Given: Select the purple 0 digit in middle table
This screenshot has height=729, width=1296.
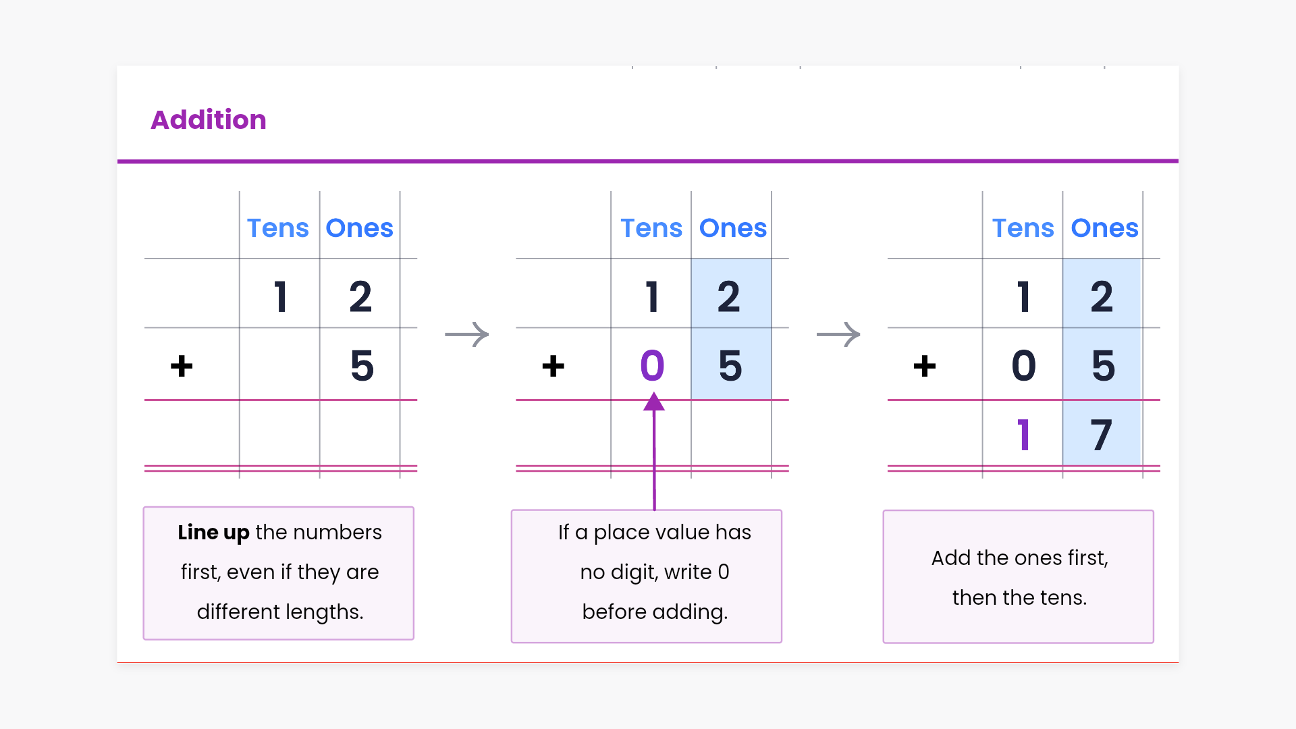Looking at the screenshot, I should 652,366.
